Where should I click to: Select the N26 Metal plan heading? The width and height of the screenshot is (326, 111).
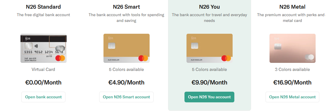[x=292, y=7]
